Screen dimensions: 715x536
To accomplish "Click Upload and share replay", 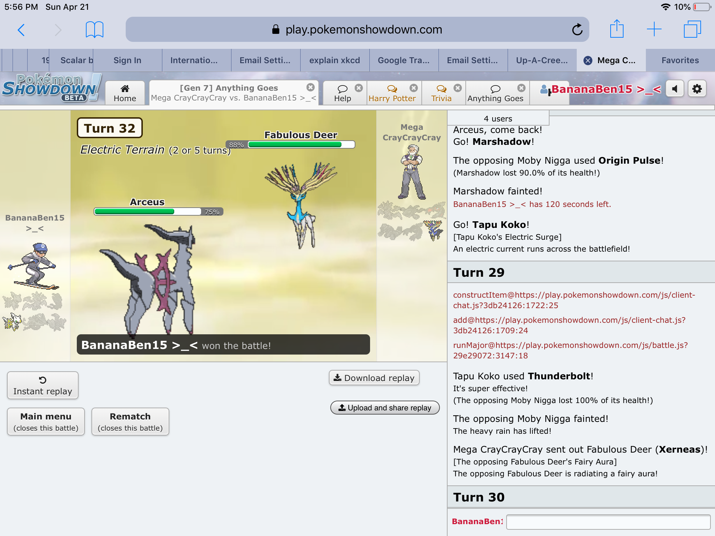I will pyautogui.click(x=385, y=408).
